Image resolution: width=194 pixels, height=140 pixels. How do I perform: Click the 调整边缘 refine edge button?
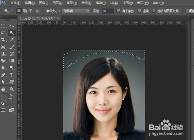190,11
